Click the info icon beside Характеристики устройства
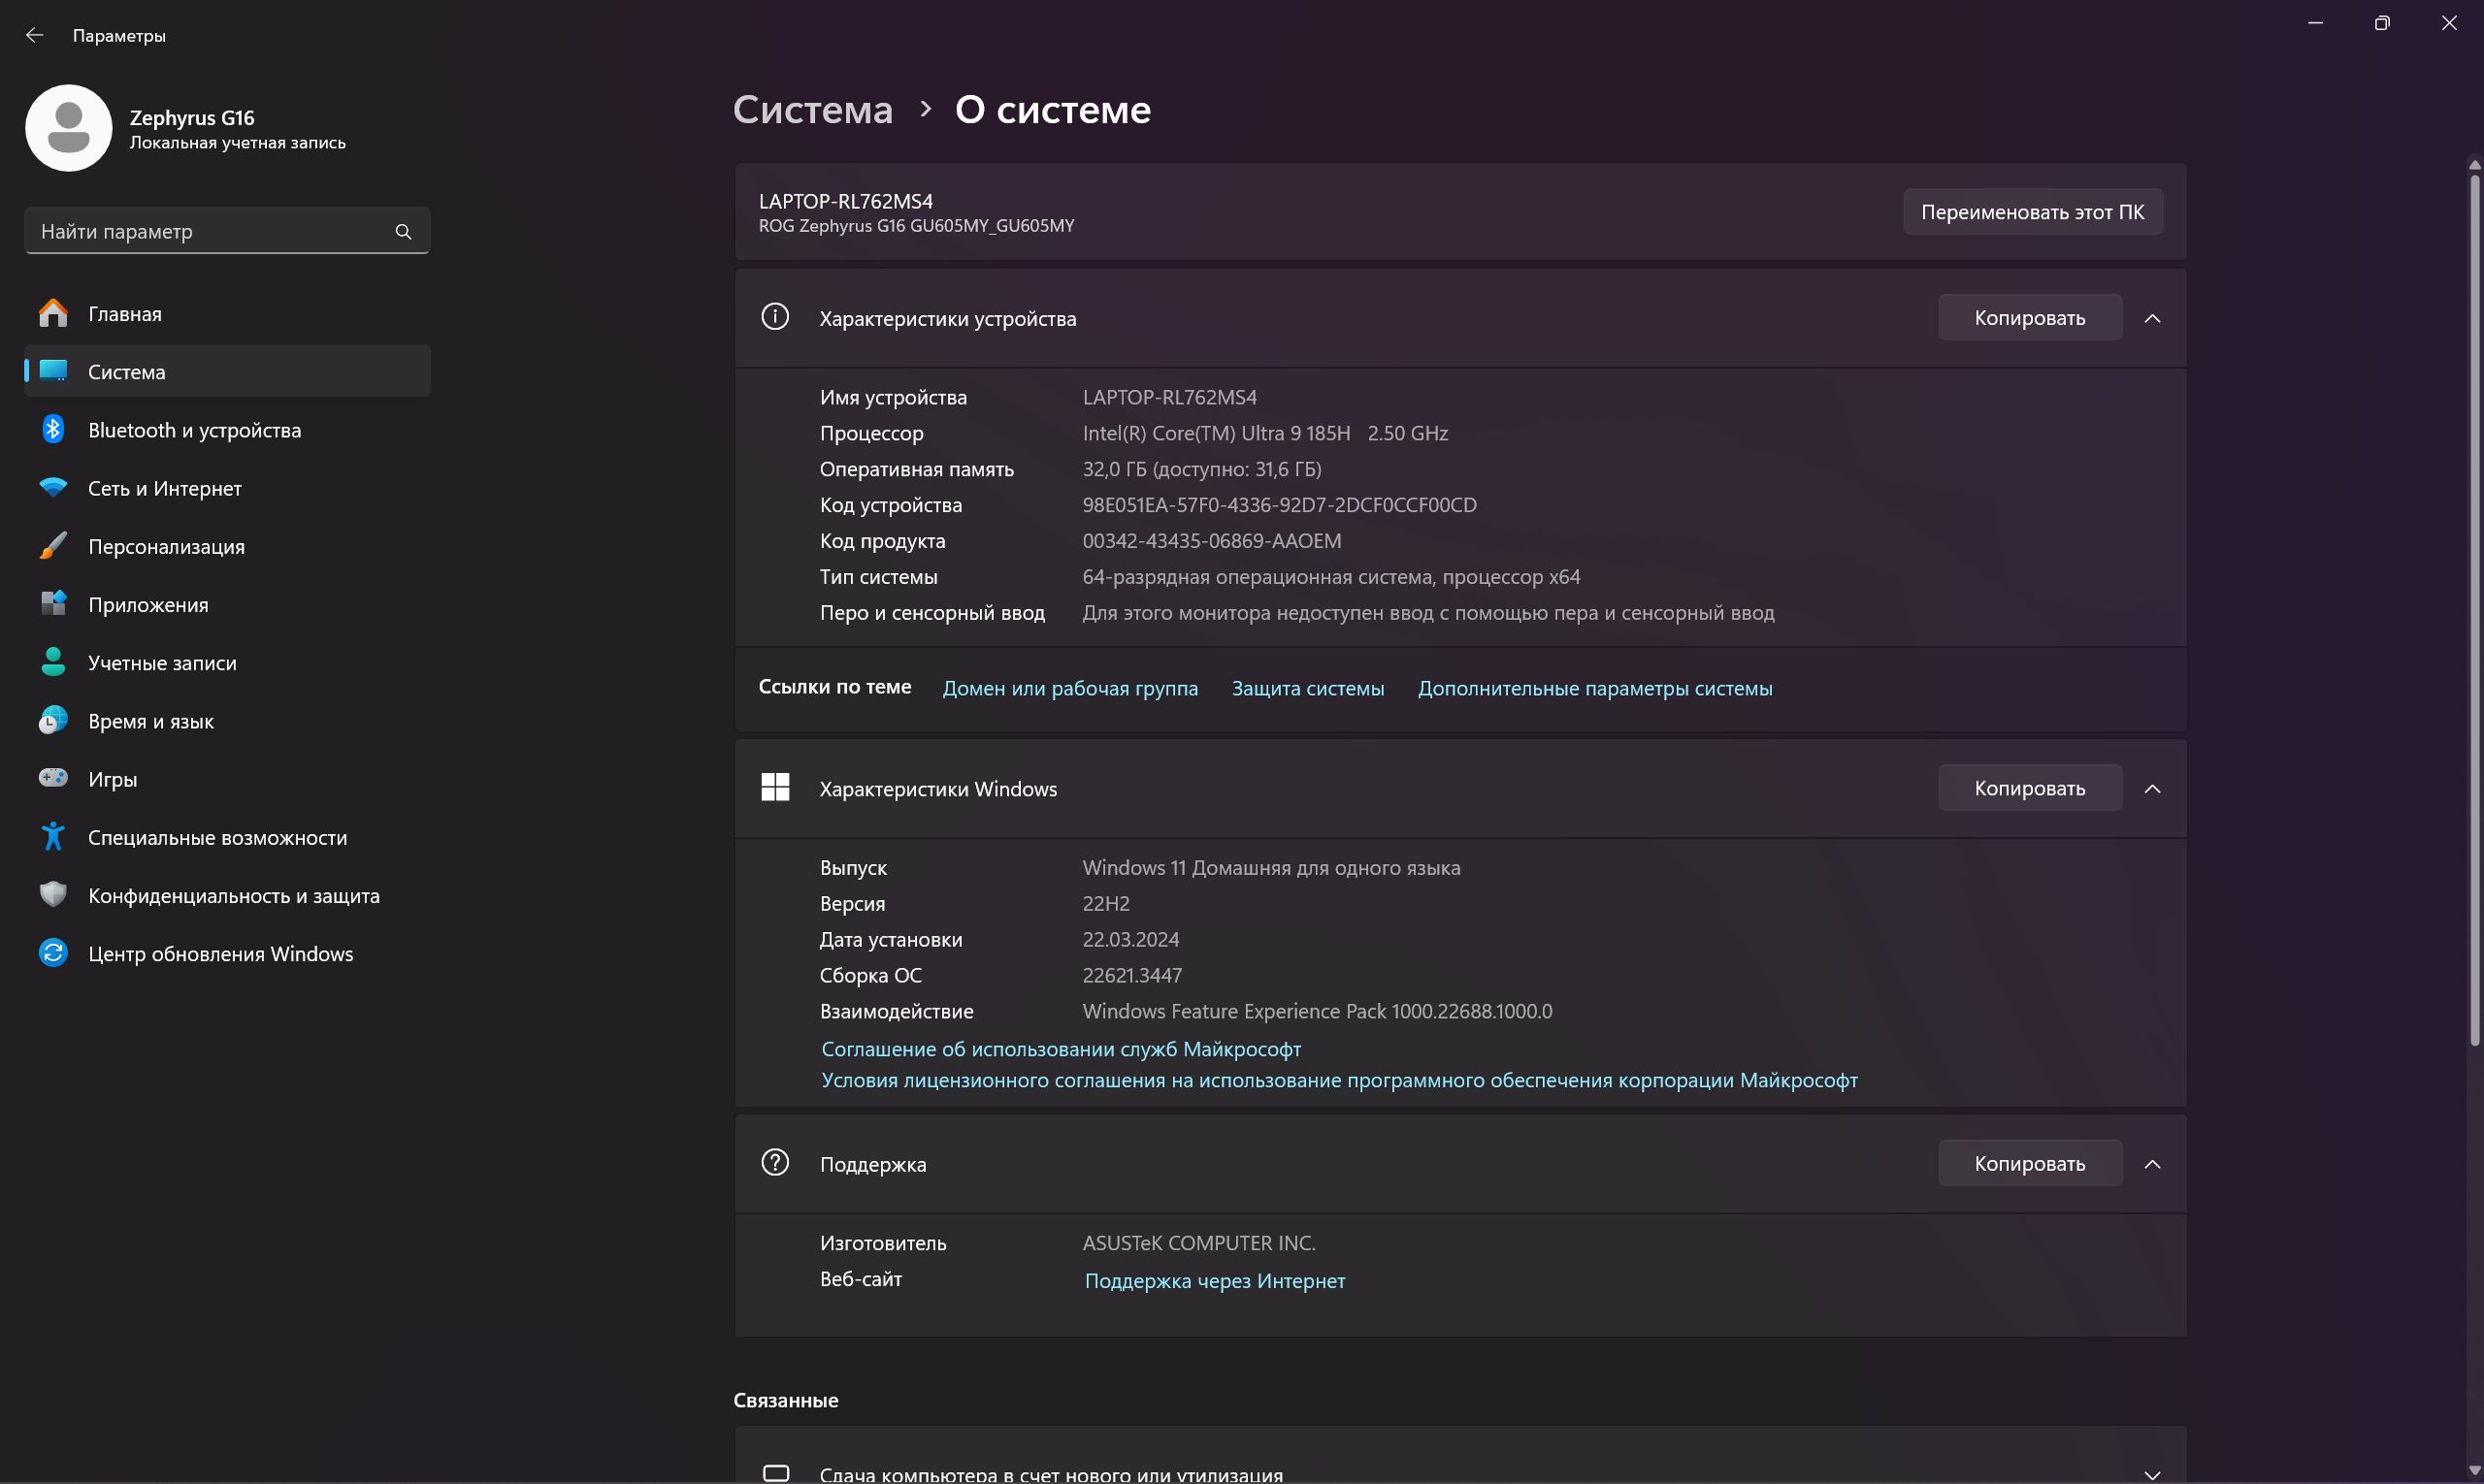The height and width of the screenshot is (1484, 2484). pos(775,317)
